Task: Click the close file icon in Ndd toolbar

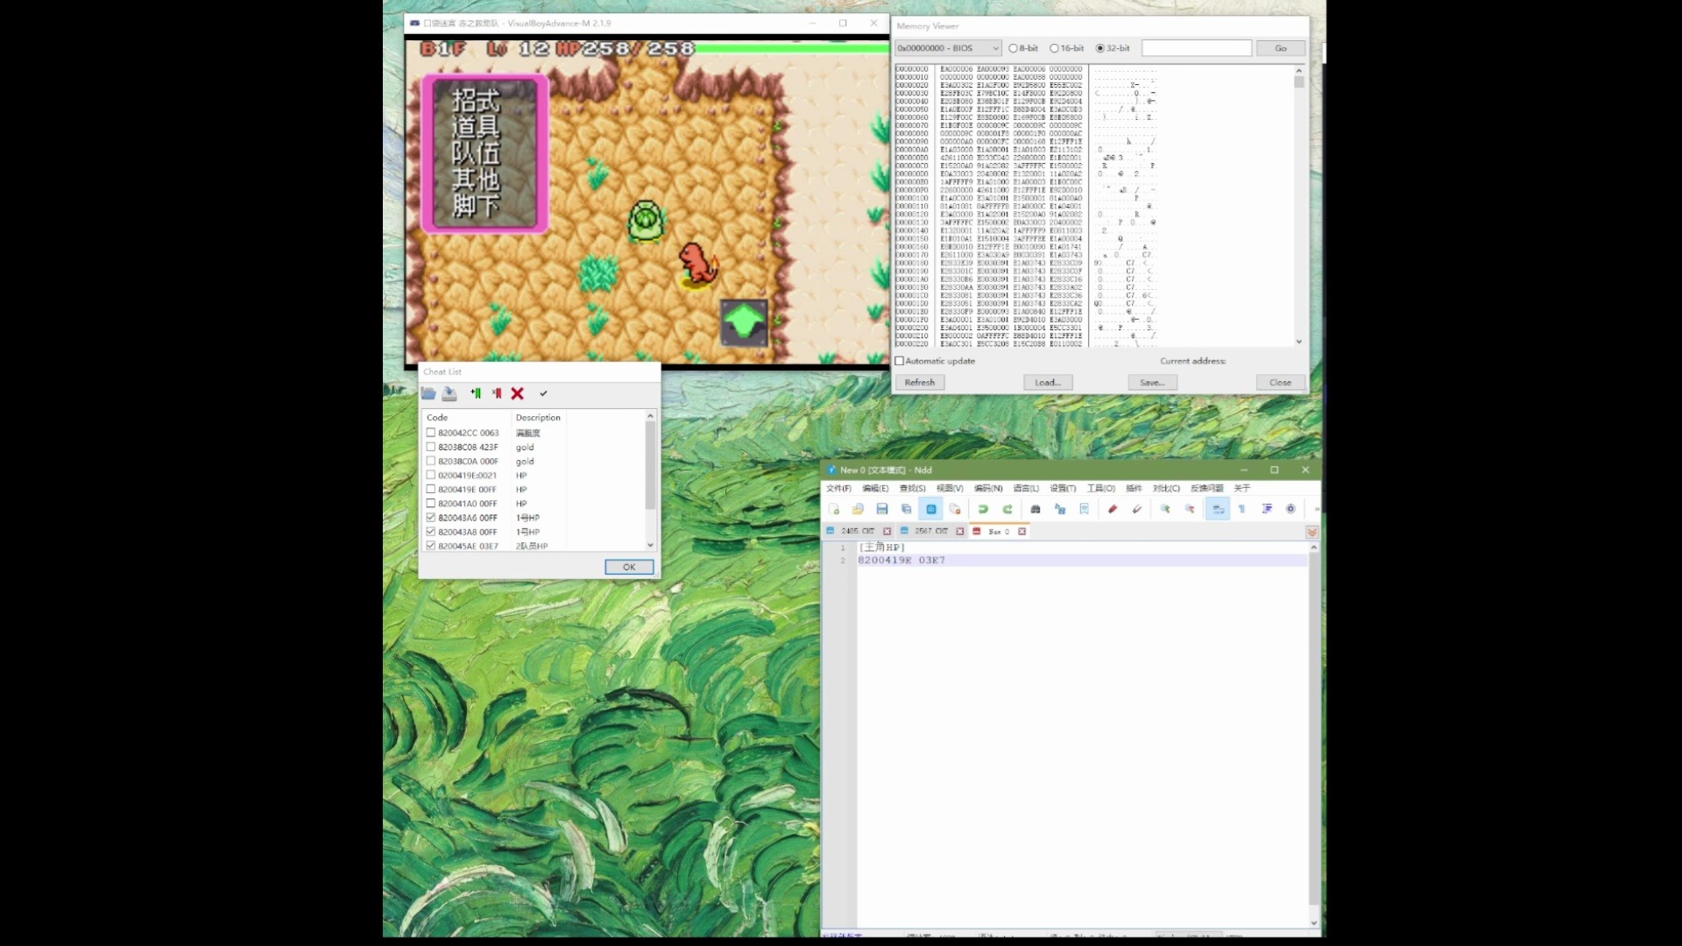Action: tap(956, 509)
